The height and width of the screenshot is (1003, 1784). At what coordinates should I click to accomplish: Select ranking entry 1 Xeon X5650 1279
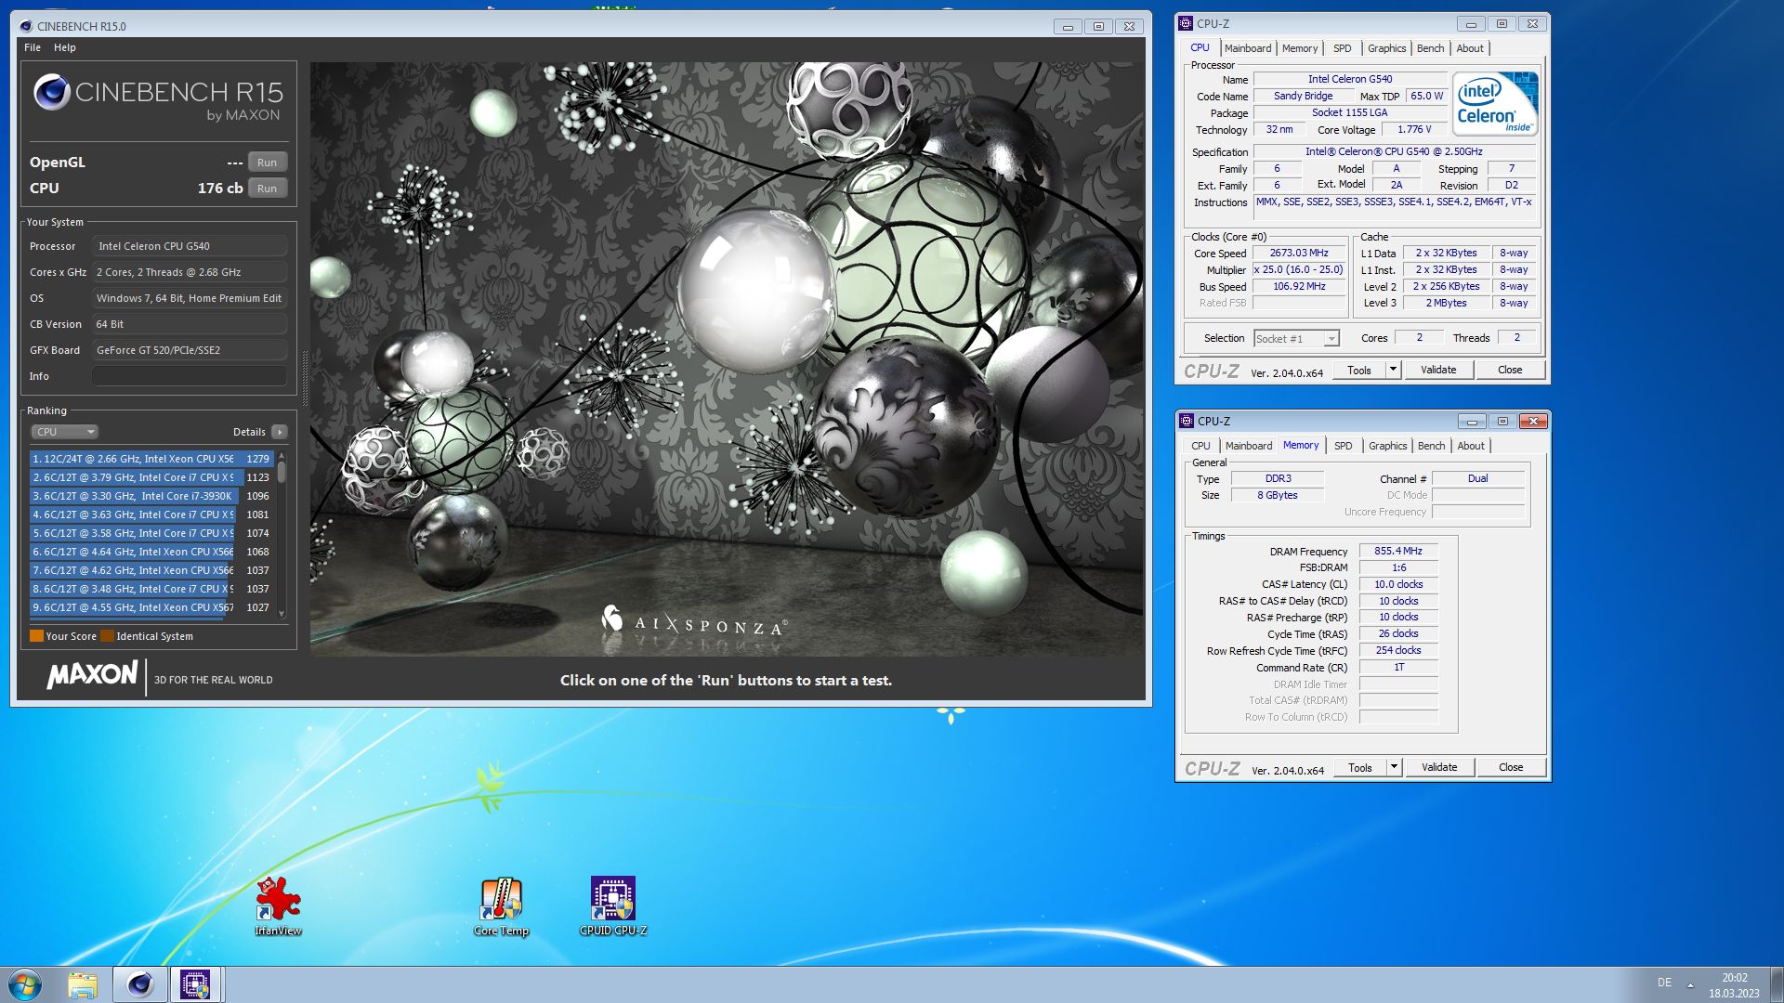click(x=151, y=459)
